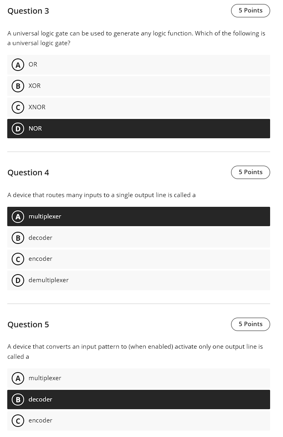
Task: Click the circled letter A next to multiplexer
Action: click(x=18, y=216)
